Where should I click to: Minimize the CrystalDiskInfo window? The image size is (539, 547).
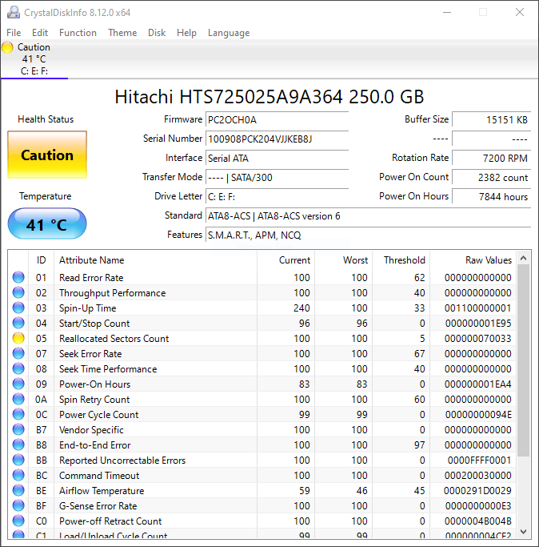pos(447,12)
